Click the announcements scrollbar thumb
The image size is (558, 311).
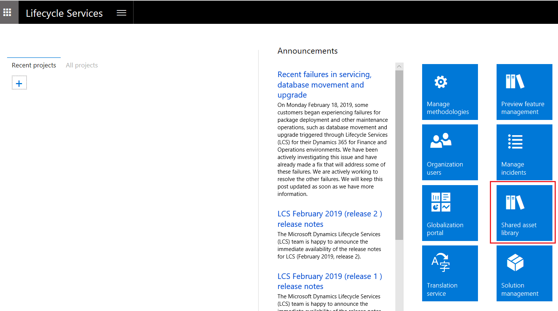(399, 155)
